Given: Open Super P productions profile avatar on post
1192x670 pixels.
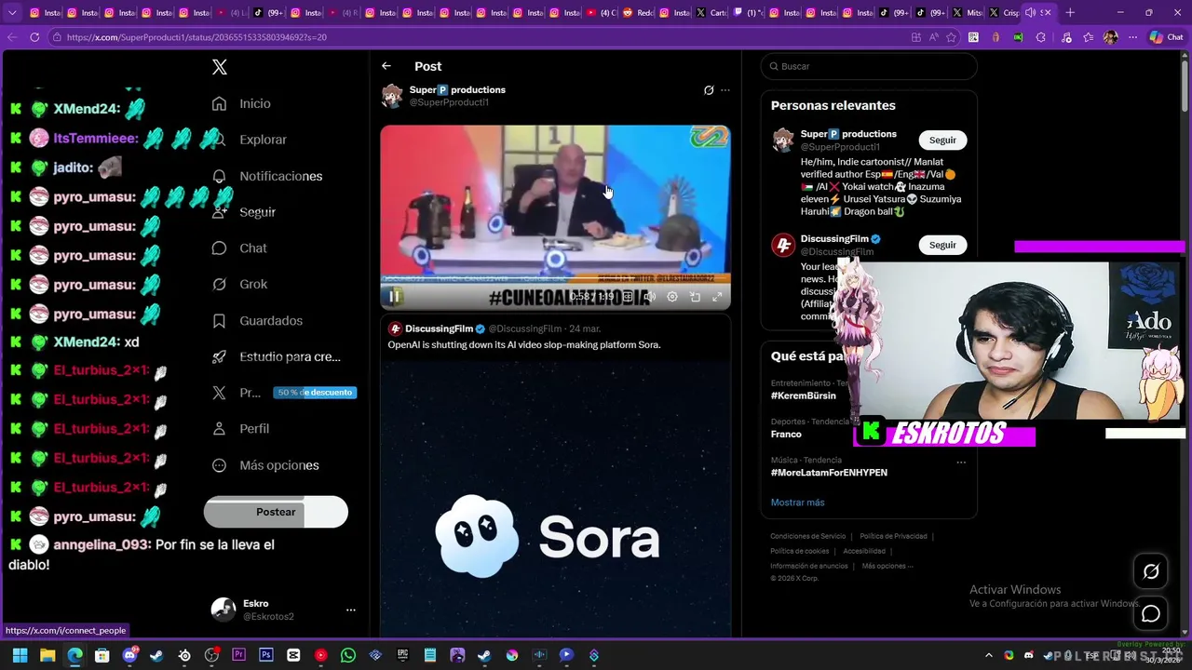Looking at the screenshot, I should [392, 96].
